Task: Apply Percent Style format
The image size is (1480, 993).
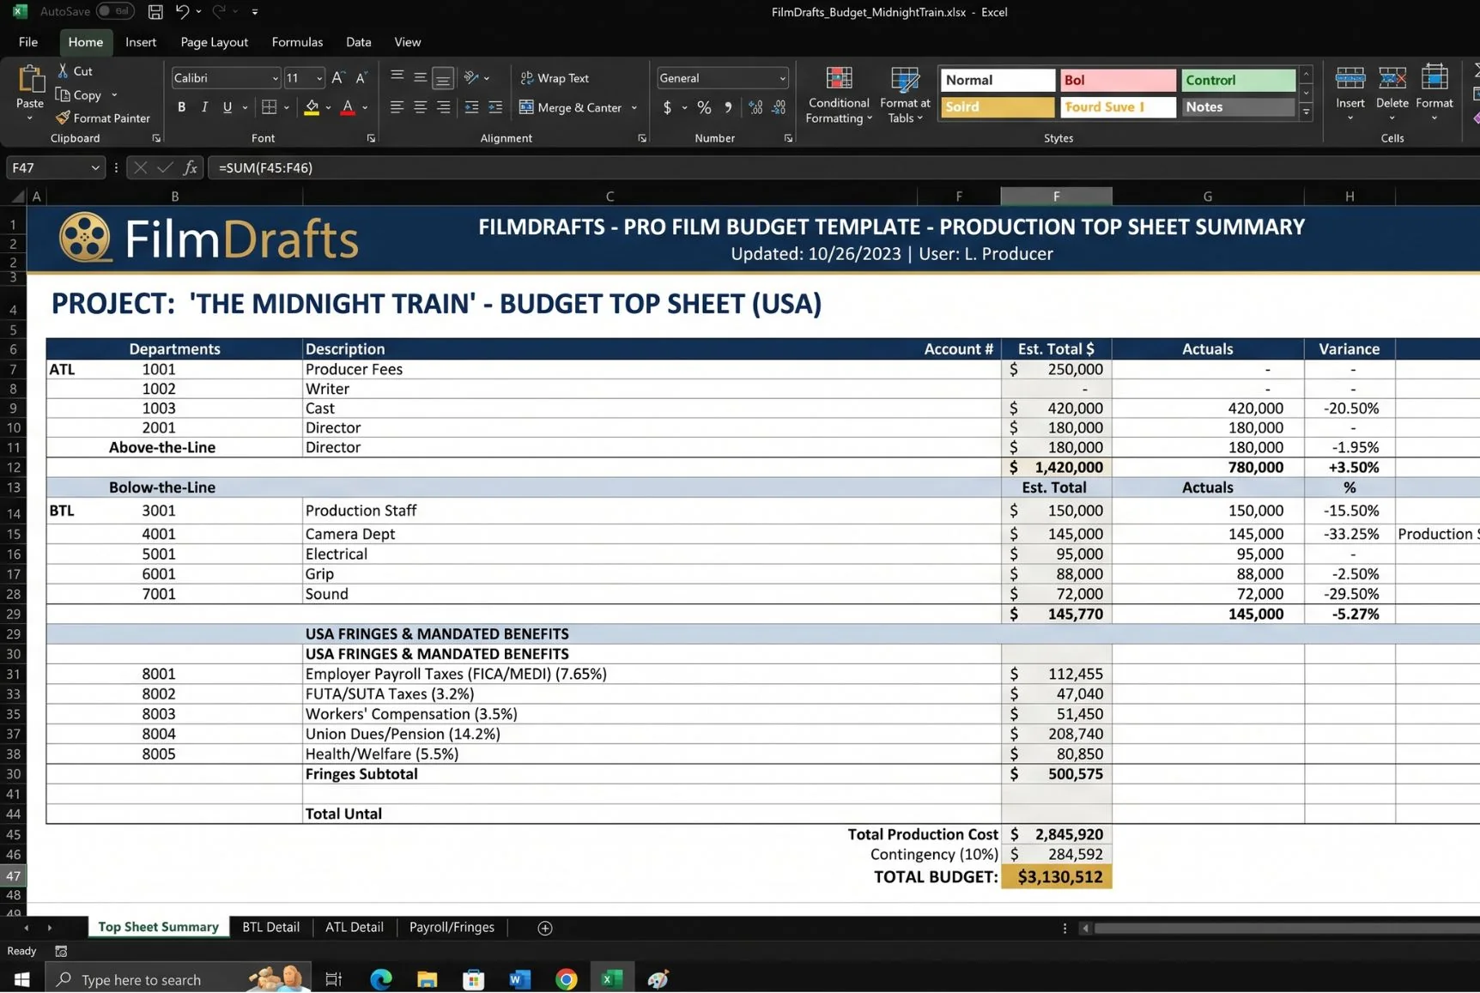Action: coord(704,107)
